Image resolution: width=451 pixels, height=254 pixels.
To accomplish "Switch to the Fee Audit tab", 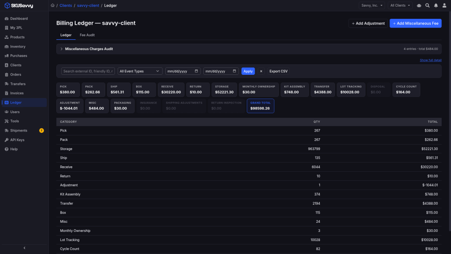I will tap(87, 35).
